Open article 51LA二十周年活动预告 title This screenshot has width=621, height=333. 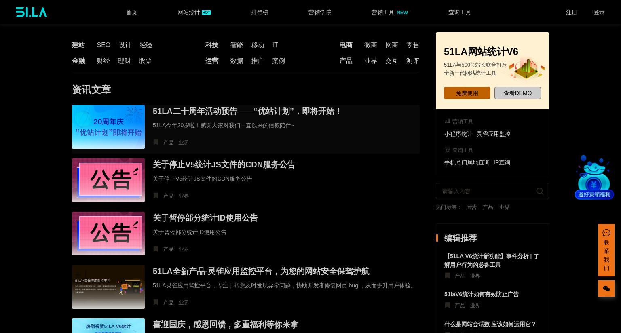pyautogui.click(x=247, y=111)
